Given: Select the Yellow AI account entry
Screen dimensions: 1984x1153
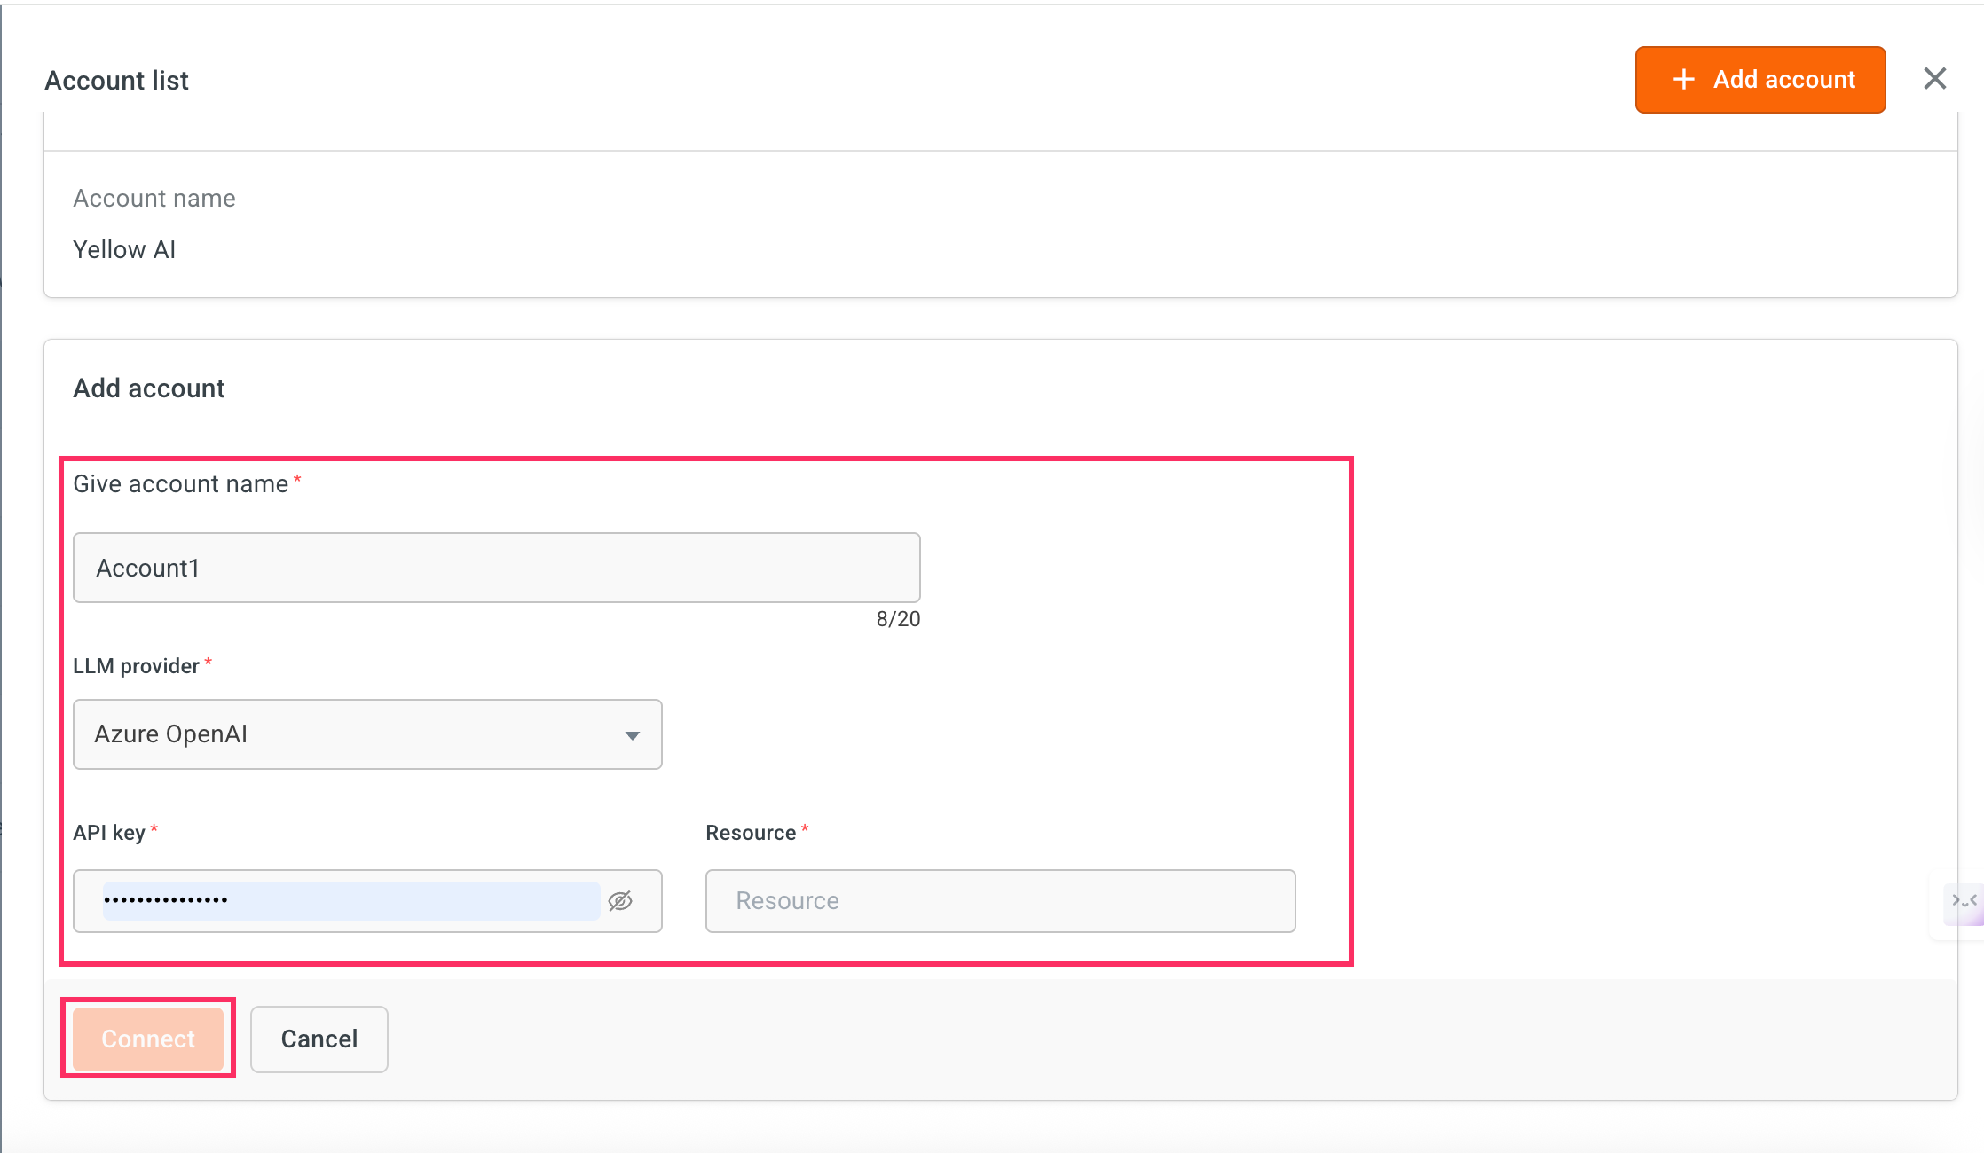Looking at the screenshot, I should click(x=124, y=250).
